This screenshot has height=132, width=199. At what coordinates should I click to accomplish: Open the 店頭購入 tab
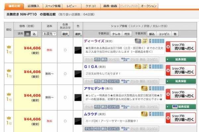[33, 6]
